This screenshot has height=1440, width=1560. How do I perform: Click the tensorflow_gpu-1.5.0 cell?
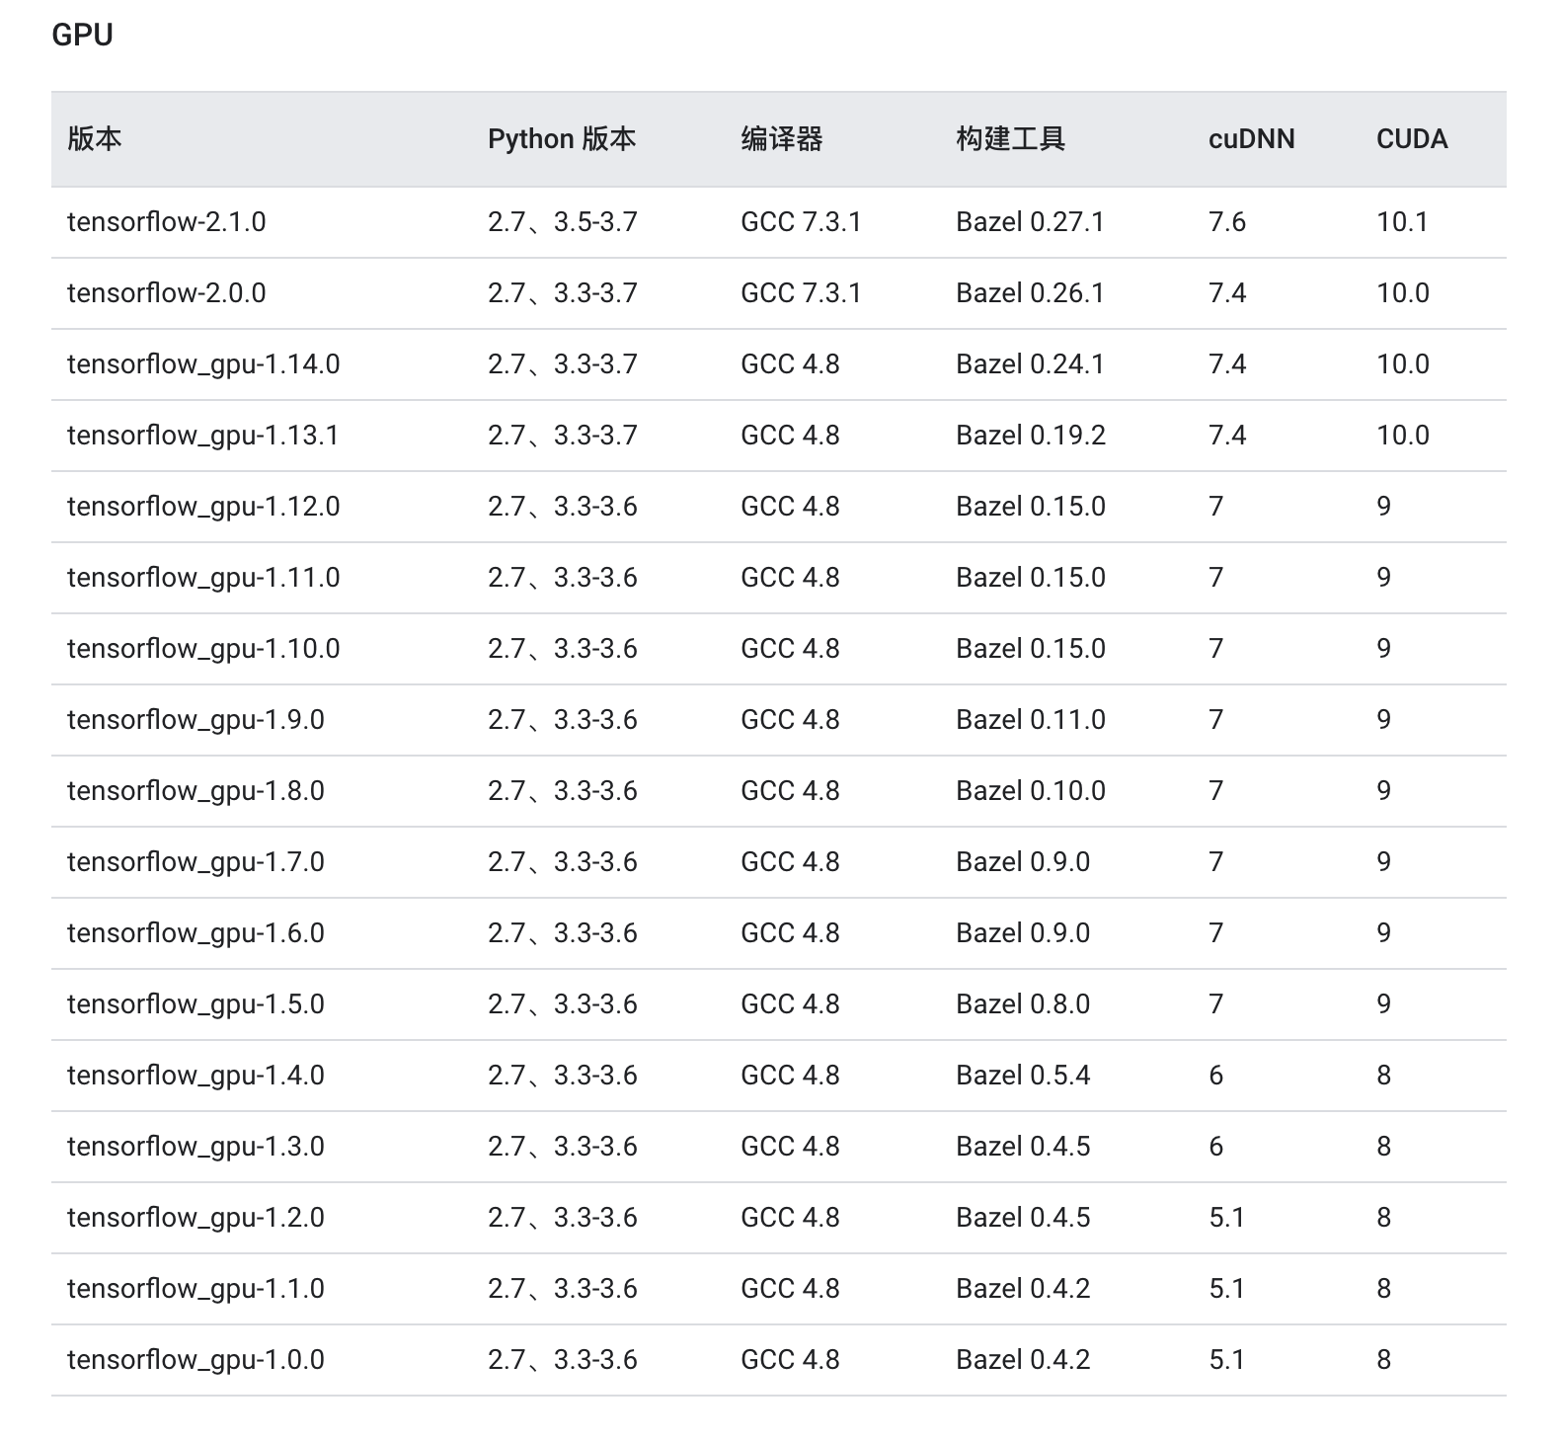pos(195,1004)
